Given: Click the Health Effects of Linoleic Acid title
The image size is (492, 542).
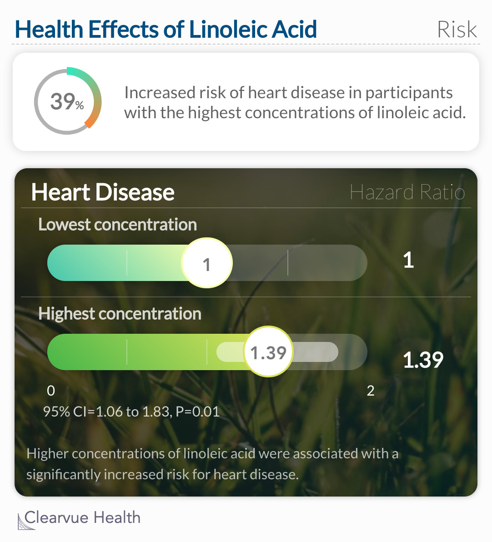Looking at the screenshot, I should pos(166,29).
